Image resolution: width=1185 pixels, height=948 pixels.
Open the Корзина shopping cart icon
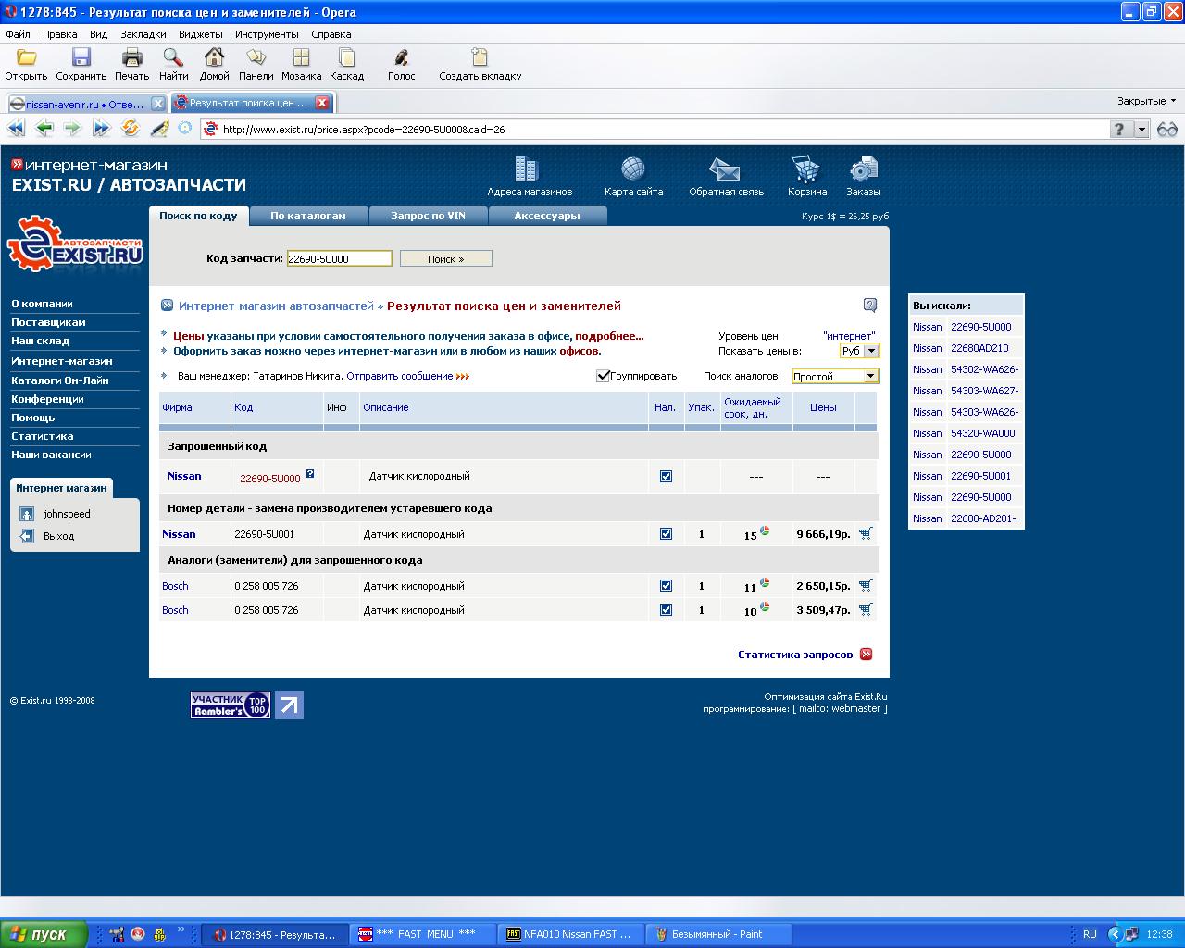[806, 169]
